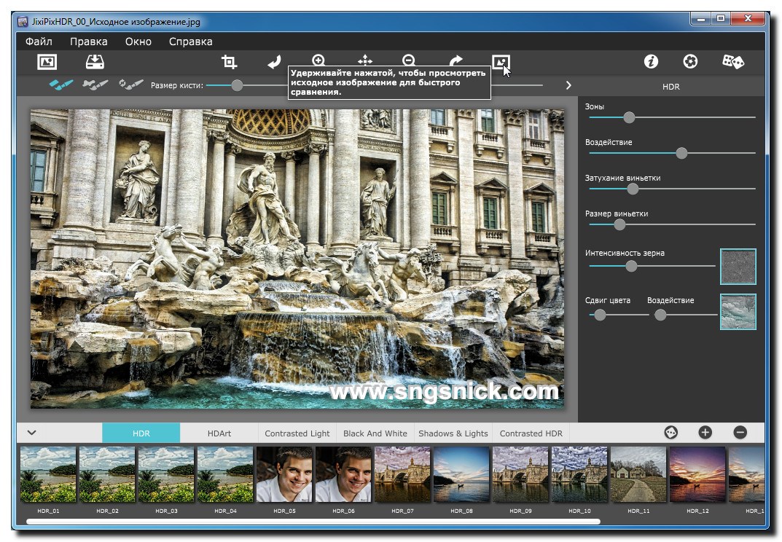Viewport: 782px width, 542px height.
Task: Click the settings wheel icon
Action: point(690,61)
